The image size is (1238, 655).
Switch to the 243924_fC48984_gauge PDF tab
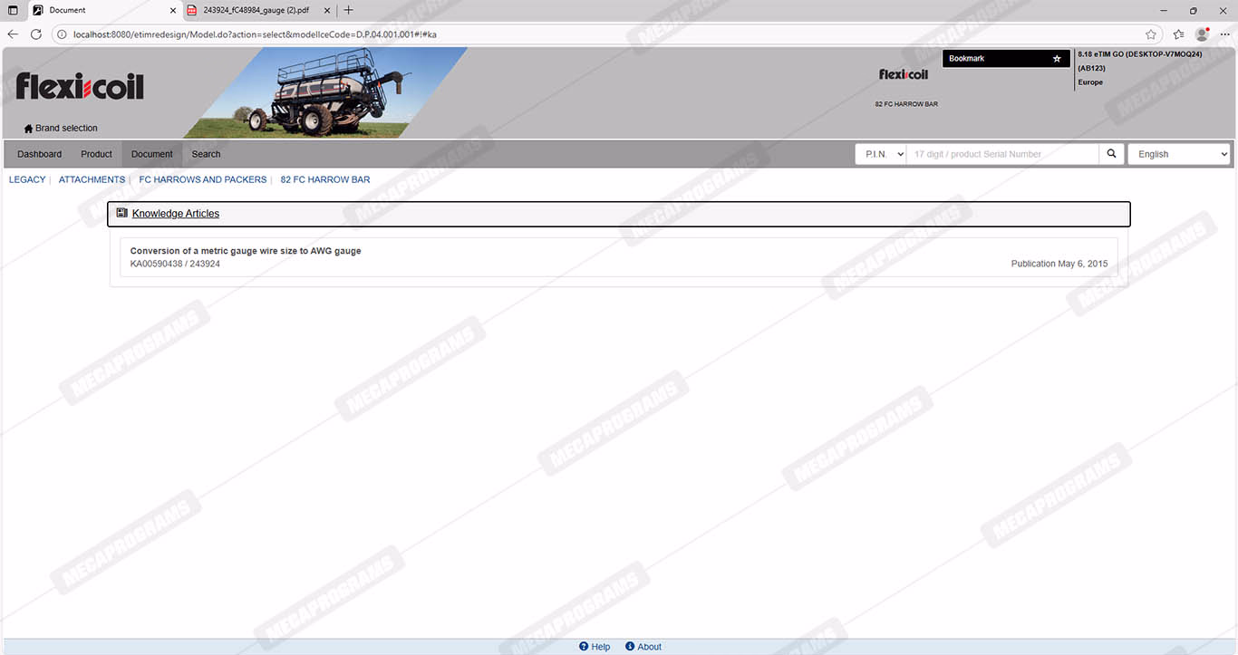click(x=256, y=10)
